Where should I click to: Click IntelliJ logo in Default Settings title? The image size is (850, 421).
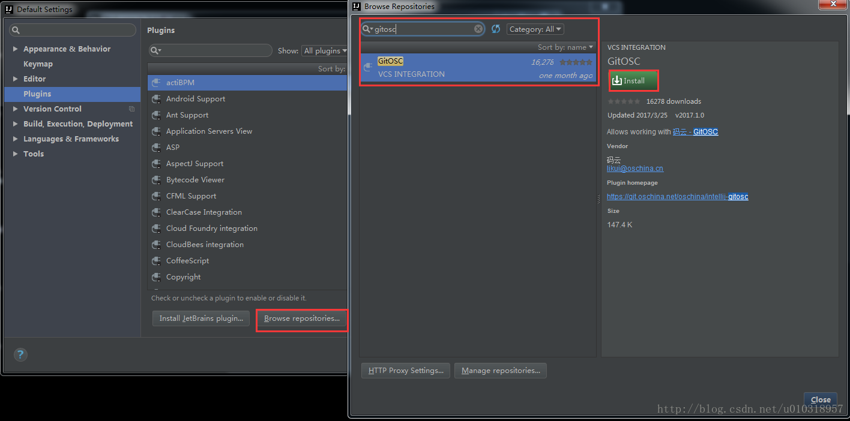click(x=9, y=10)
